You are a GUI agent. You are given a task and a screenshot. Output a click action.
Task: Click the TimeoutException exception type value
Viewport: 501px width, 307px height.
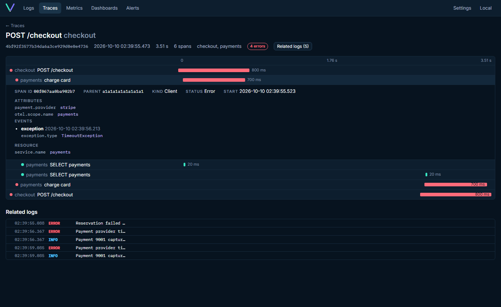[82, 136]
